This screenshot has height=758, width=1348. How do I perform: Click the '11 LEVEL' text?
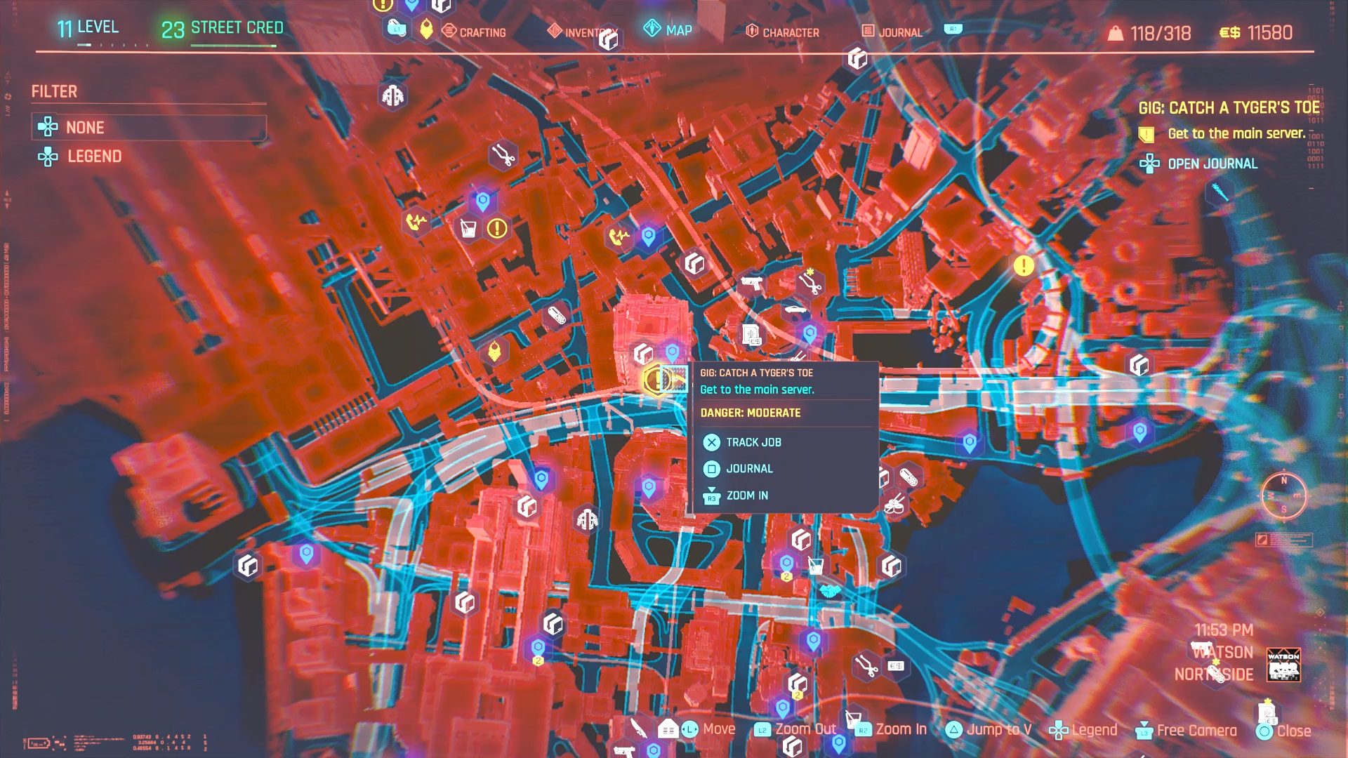(x=88, y=27)
